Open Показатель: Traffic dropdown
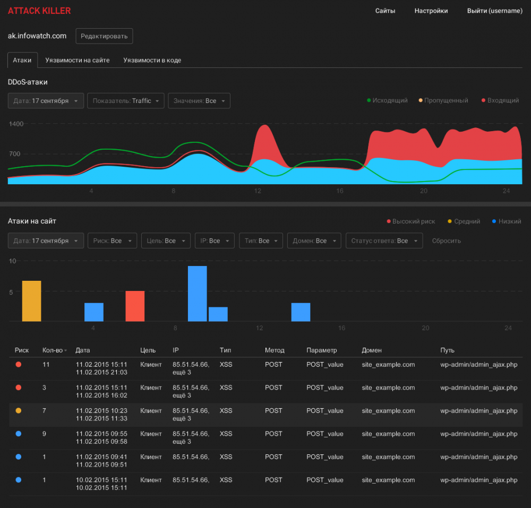Viewport: 531px width, 508px height. (126, 101)
